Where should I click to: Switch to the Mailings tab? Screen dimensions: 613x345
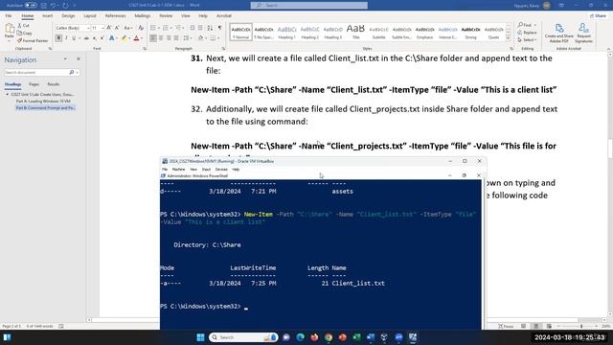[143, 16]
